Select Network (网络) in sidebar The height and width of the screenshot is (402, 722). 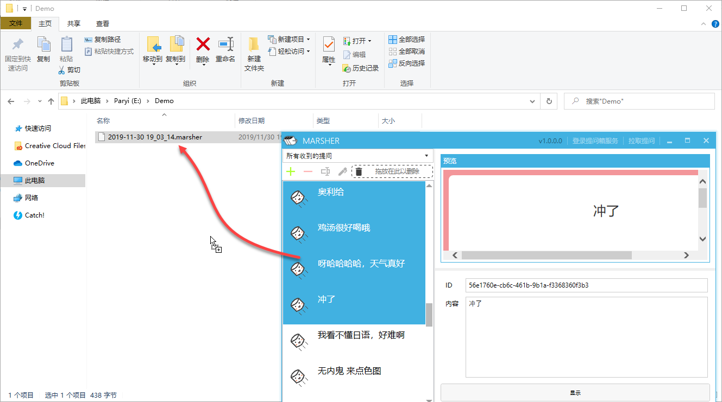27,198
